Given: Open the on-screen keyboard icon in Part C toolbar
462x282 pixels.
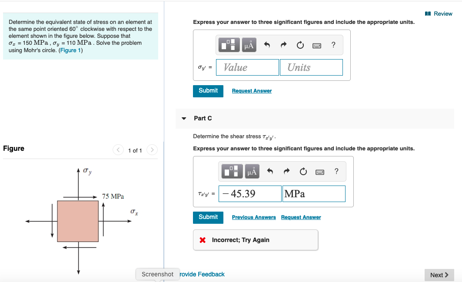Looking at the screenshot, I should coord(319,171).
